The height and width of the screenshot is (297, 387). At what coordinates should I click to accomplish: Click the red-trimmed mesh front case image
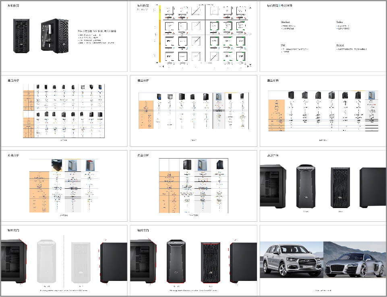click(x=211, y=261)
